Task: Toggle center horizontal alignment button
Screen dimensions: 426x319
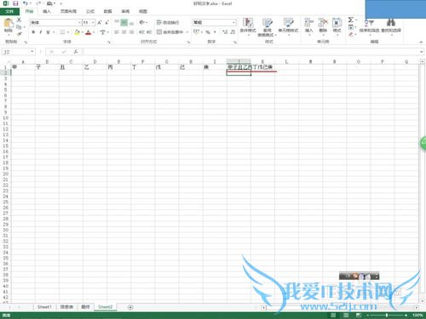Action: click(x=124, y=32)
